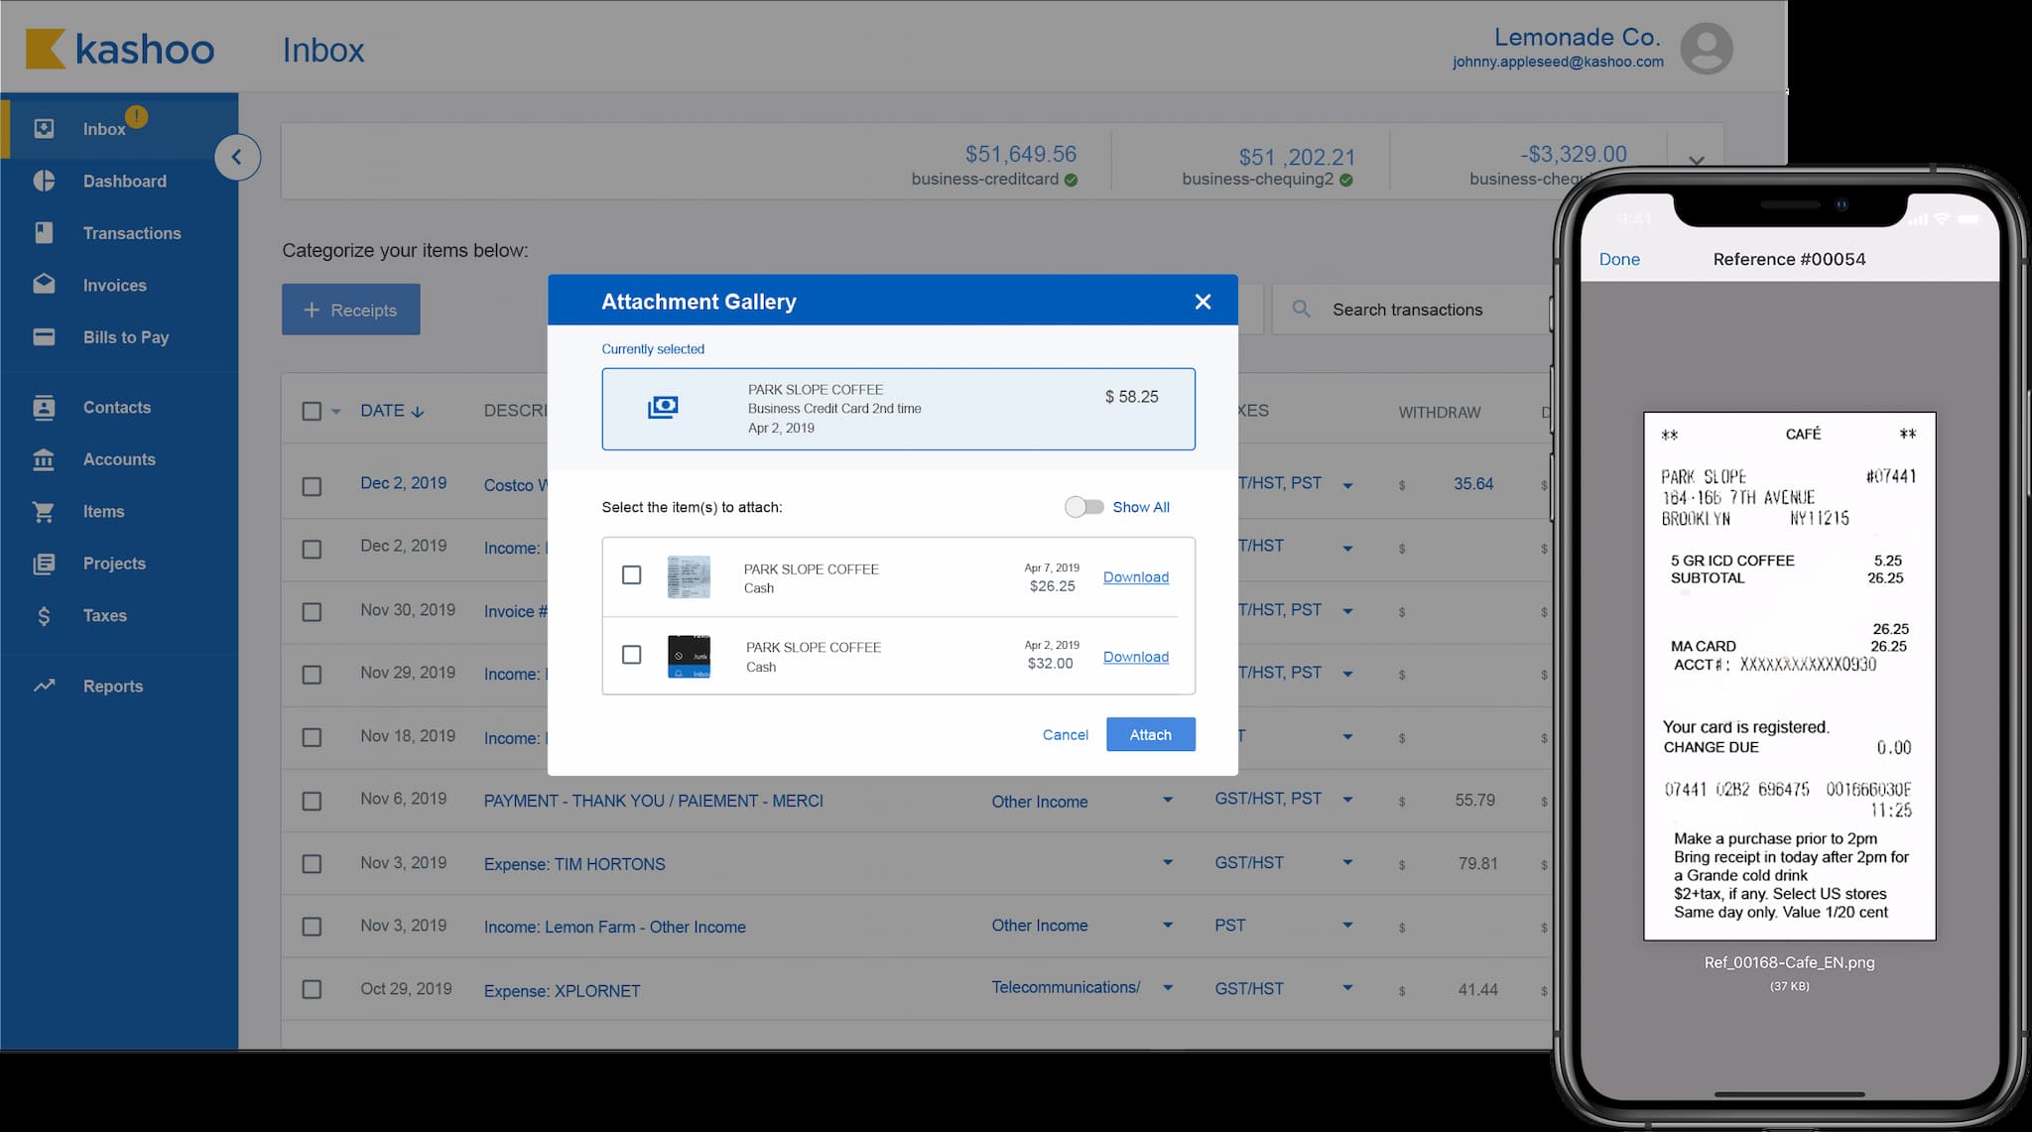Check the TIM HORTONS row checkbox
This screenshot has width=2032, height=1132.
(312, 864)
